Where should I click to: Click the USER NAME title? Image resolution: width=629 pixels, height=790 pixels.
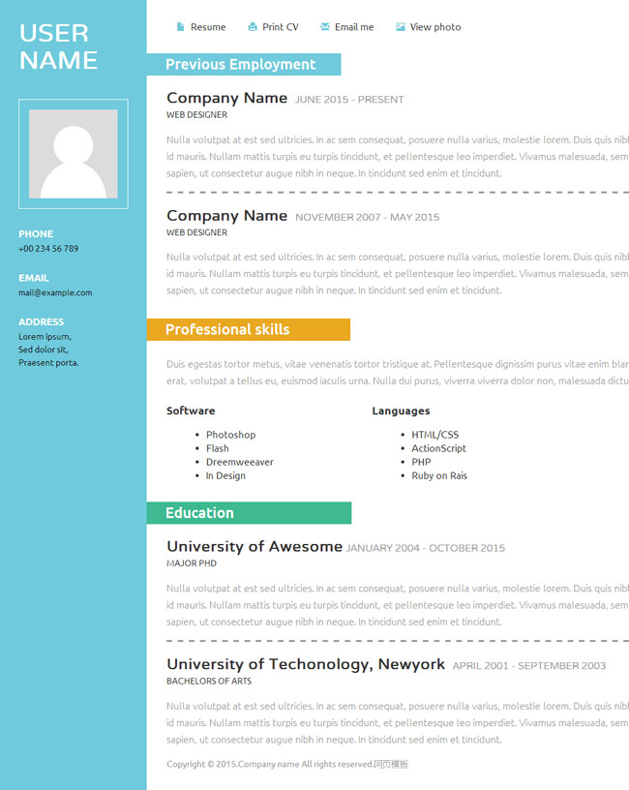click(x=58, y=46)
